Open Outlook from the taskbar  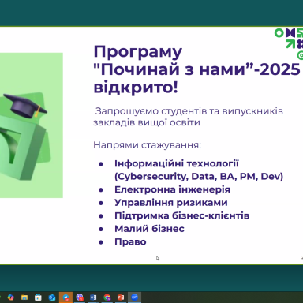pos(52,297)
